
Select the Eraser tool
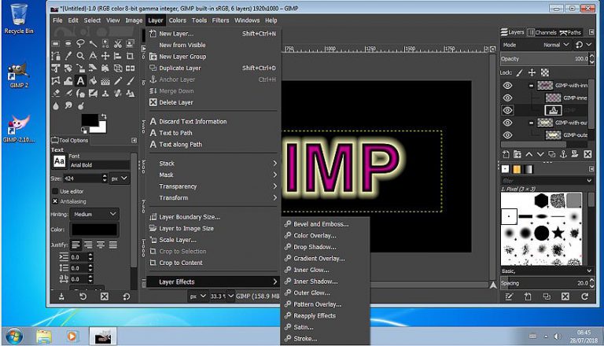56,93
